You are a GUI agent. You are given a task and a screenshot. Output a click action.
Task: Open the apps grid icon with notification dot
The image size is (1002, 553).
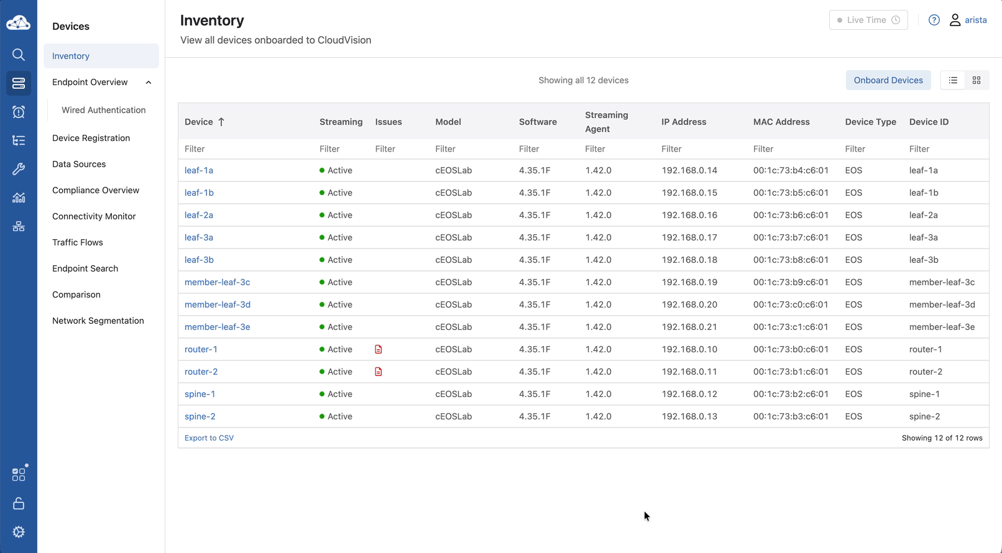point(19,475)
